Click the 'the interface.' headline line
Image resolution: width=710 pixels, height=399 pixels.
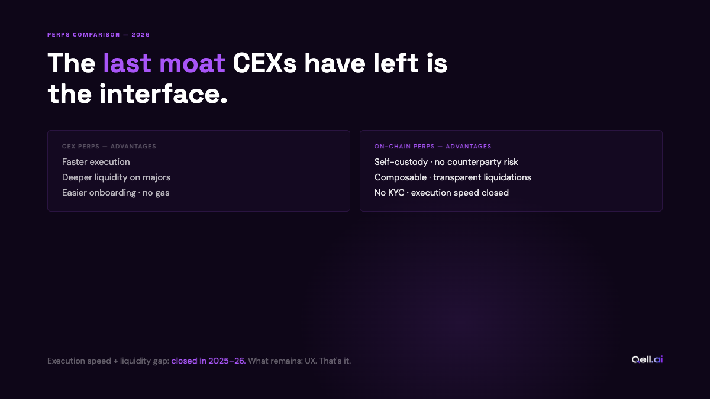click(x=137, y=94)
